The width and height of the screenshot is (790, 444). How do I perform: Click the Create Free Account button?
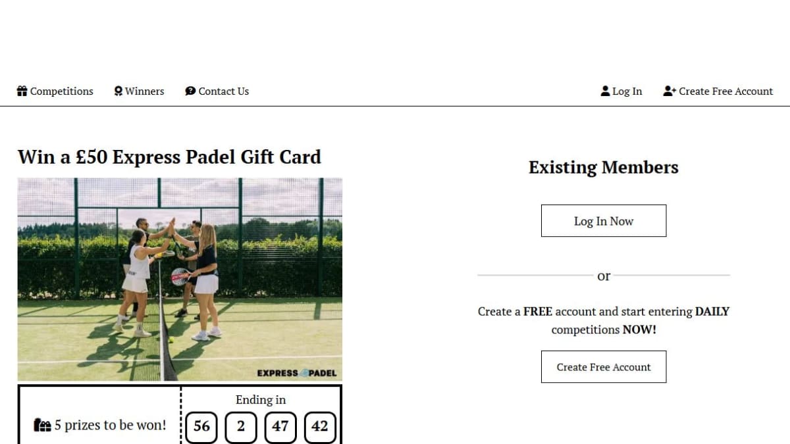[x=604, y=367]
